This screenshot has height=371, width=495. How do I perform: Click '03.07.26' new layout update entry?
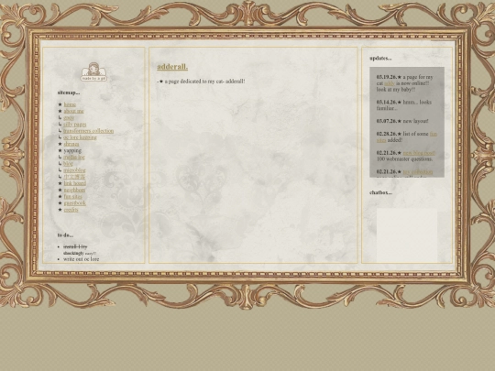[402, 121]
